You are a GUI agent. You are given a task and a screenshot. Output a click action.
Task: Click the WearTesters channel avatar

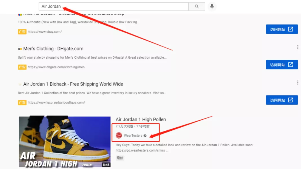119,136
